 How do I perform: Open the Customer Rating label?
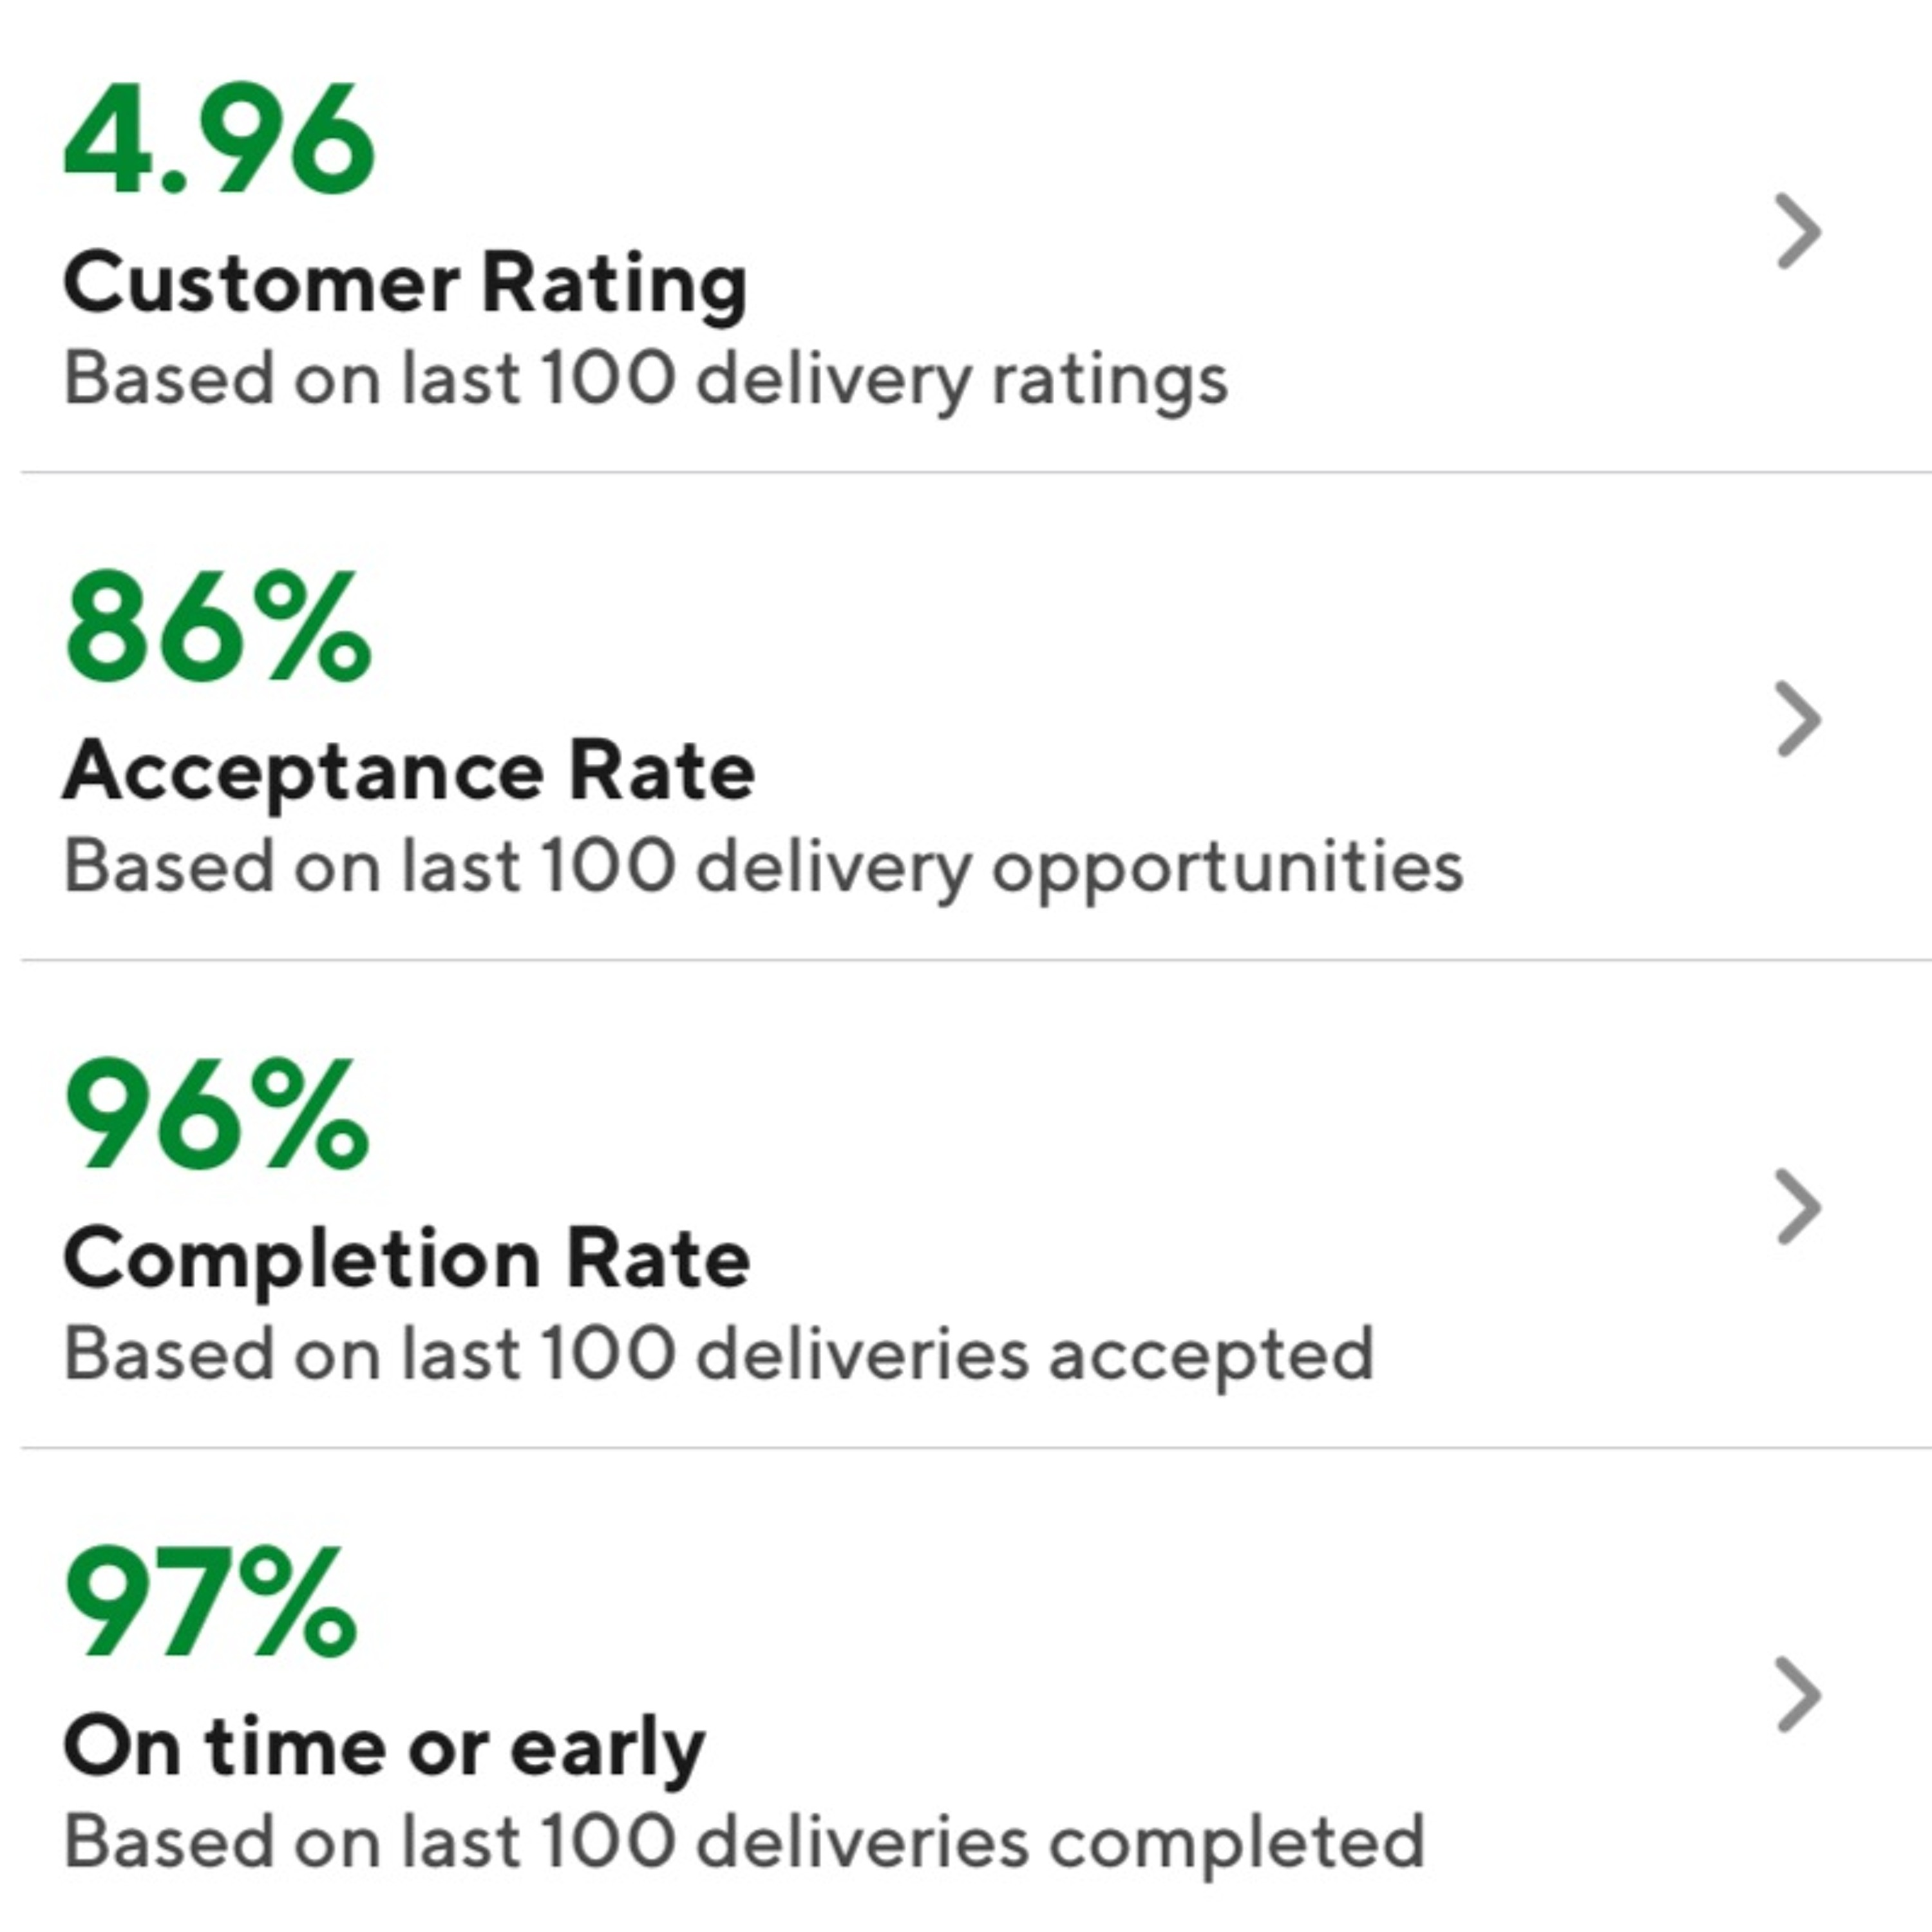(x=405, y=284)
